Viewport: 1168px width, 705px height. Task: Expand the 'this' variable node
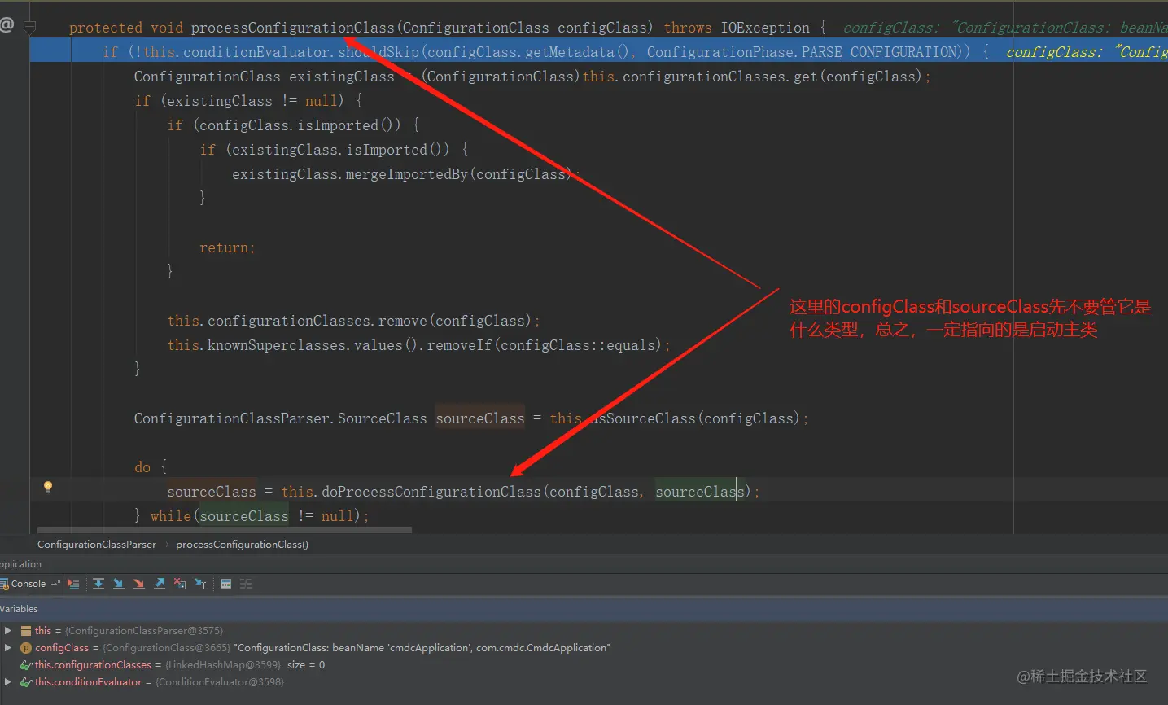click(x=8, y=631)
